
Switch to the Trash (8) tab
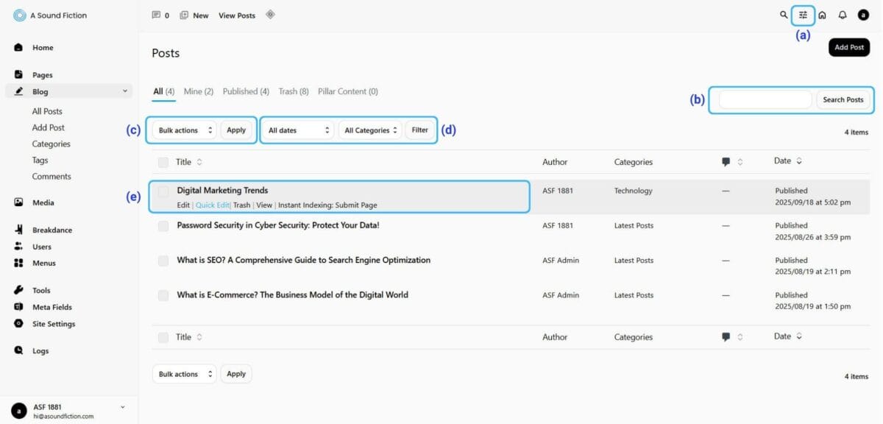293,91
